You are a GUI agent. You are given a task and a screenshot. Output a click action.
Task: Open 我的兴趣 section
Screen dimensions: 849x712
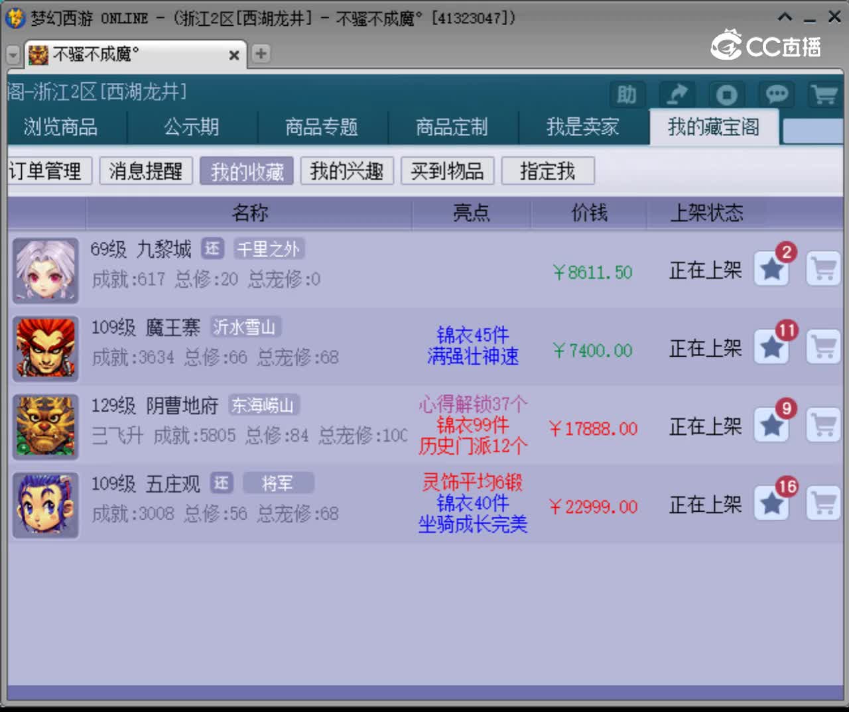[347, 171]
